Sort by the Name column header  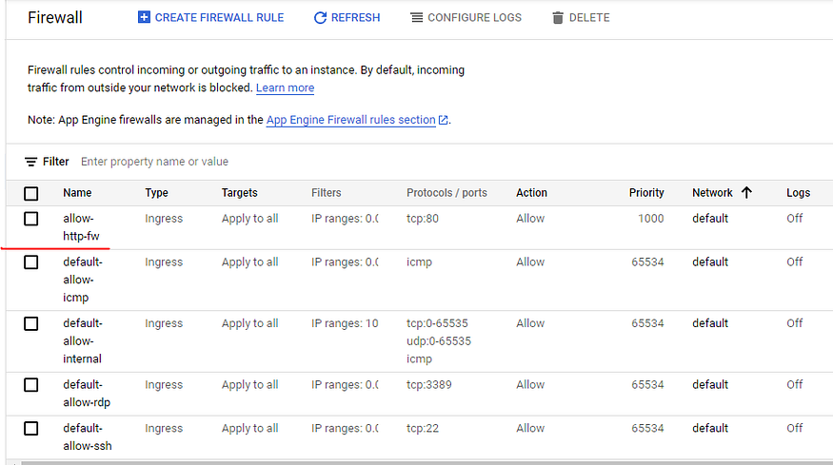point(77,193)
